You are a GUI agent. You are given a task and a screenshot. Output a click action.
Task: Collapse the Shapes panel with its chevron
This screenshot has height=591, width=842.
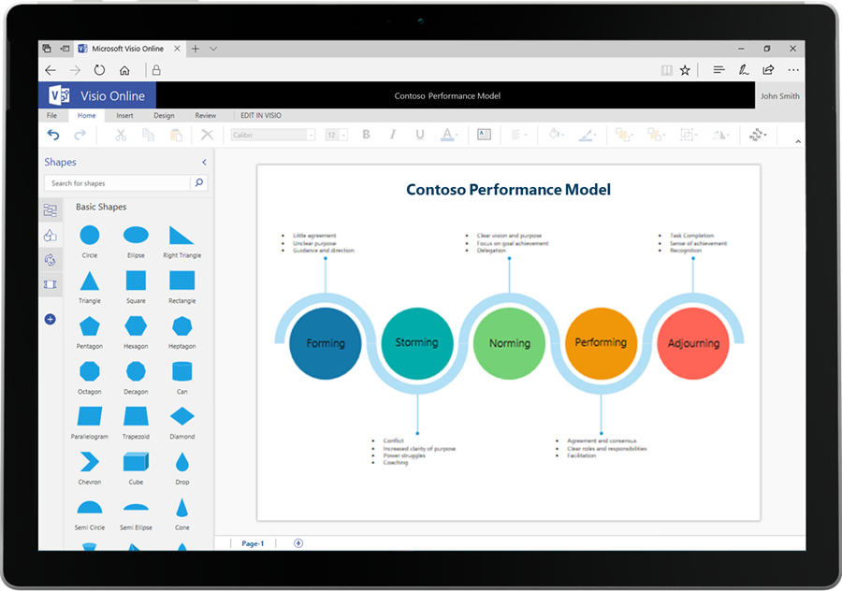204,162
